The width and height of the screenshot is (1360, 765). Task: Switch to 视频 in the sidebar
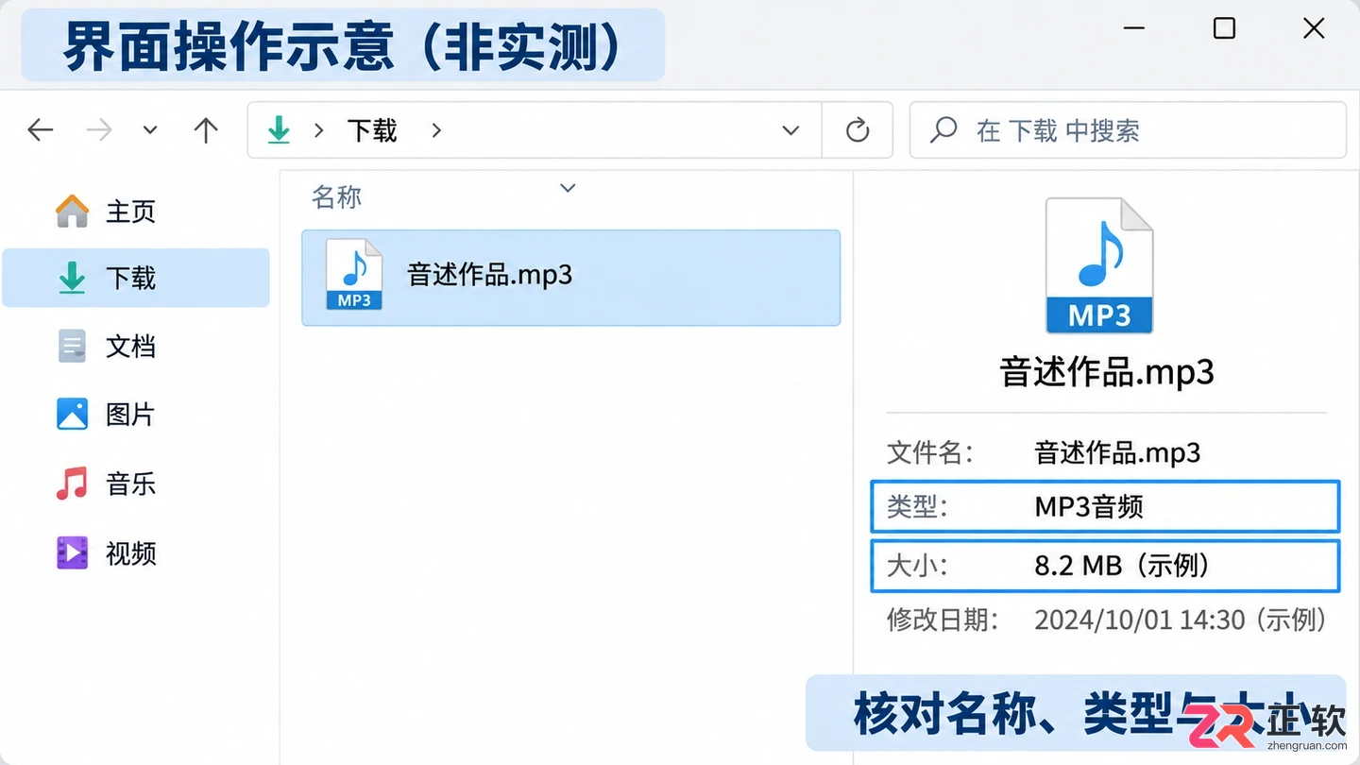click(x=136, y=553)
